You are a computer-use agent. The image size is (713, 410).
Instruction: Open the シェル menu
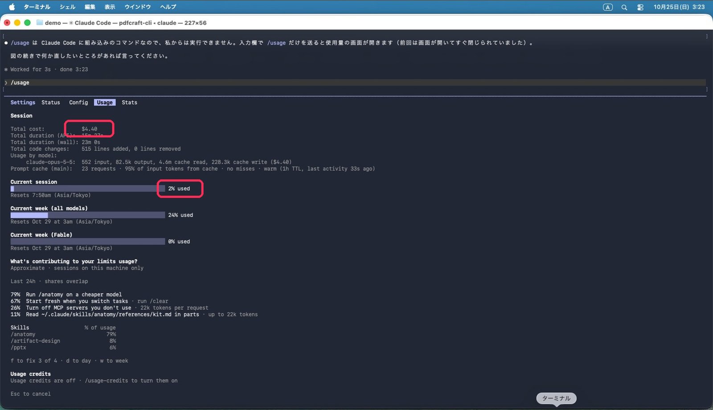click(x=67, y=7)
